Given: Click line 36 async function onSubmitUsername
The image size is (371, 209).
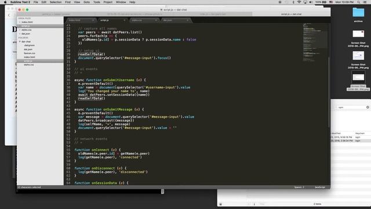Looking at the screenshot, I should [110, 80].
